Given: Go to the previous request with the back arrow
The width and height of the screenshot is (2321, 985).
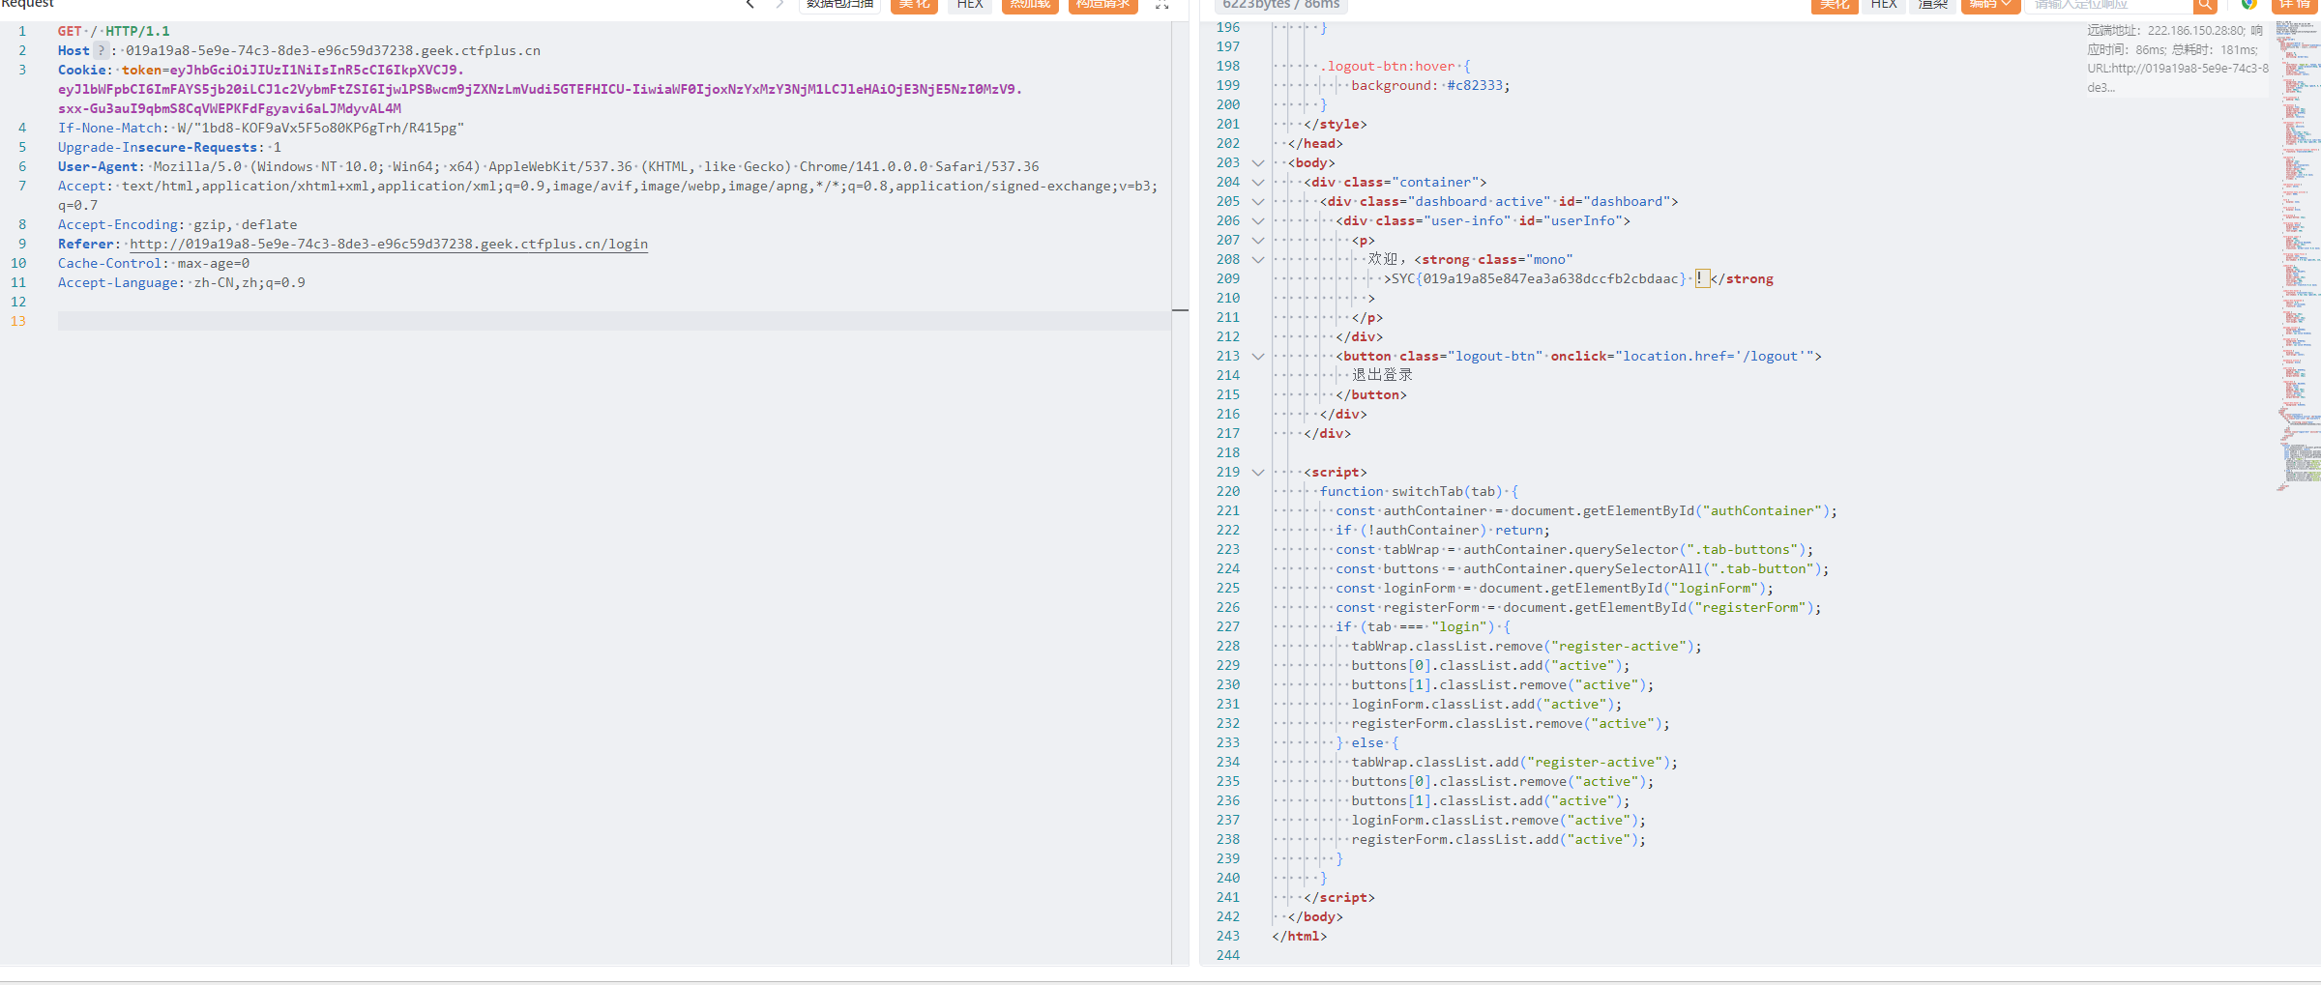Looking at the screenshot, I should point(750,5).
